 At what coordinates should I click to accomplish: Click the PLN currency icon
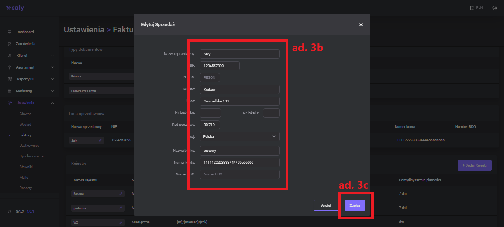coord(472,8)
